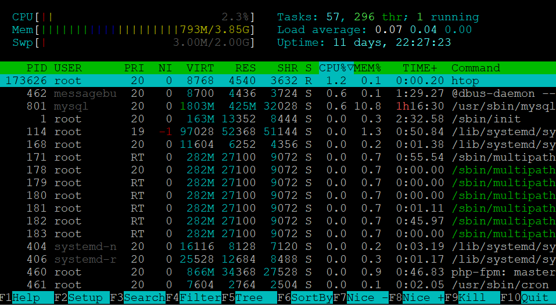Open F3 Search function
Image resolution: width=556 pixels, height=305 pixels.
[144, 298]
